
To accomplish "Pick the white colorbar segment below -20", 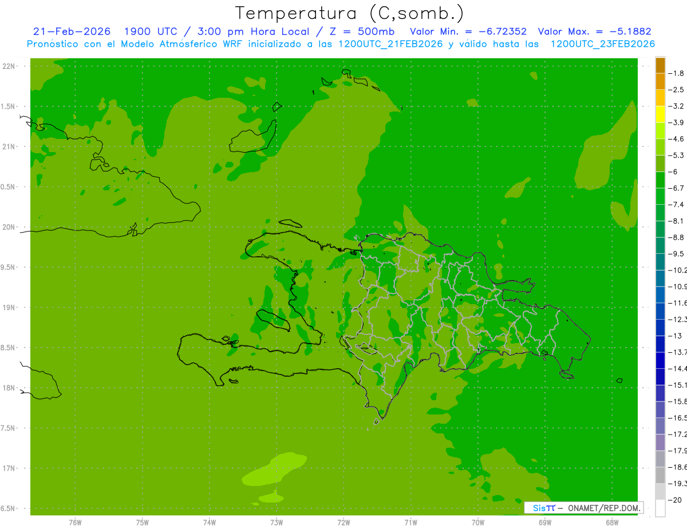I will [660, 508].
